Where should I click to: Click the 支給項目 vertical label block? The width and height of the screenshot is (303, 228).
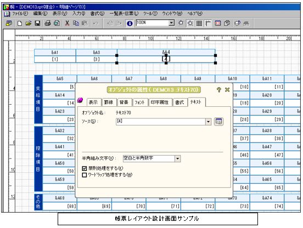coord(38,99)
